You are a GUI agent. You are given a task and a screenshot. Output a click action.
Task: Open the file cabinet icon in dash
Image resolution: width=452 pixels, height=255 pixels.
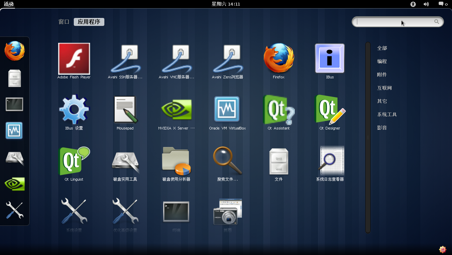(15, 78)
